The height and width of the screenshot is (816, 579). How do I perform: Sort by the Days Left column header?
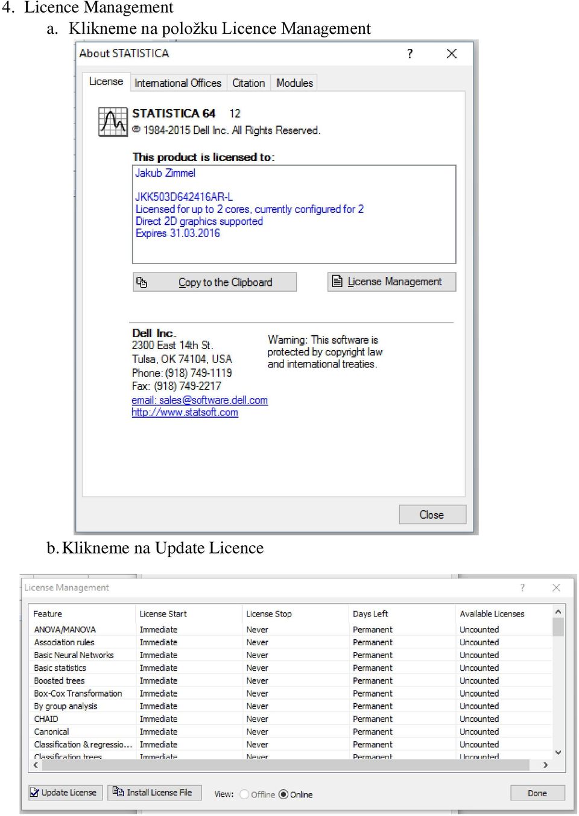coord(402,614)
